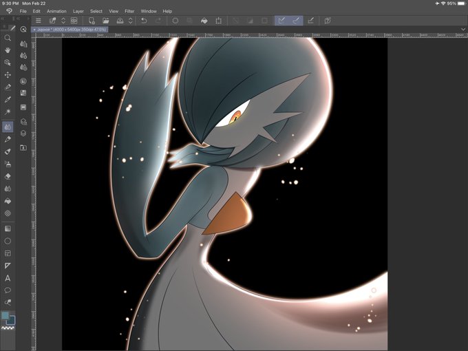This screenshot has width=468, height=351.
Task: Select the main drawing color swatch
Action: click(x=5, y=315)
